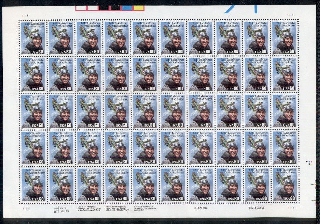This screenshot has height=224, width=320.
Task: Select the 'PLATE POSITION' label text
Action: (64, 210)
